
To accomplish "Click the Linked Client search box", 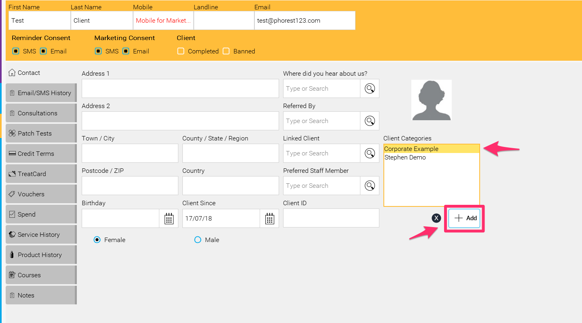I will click(x=322, y=153).
